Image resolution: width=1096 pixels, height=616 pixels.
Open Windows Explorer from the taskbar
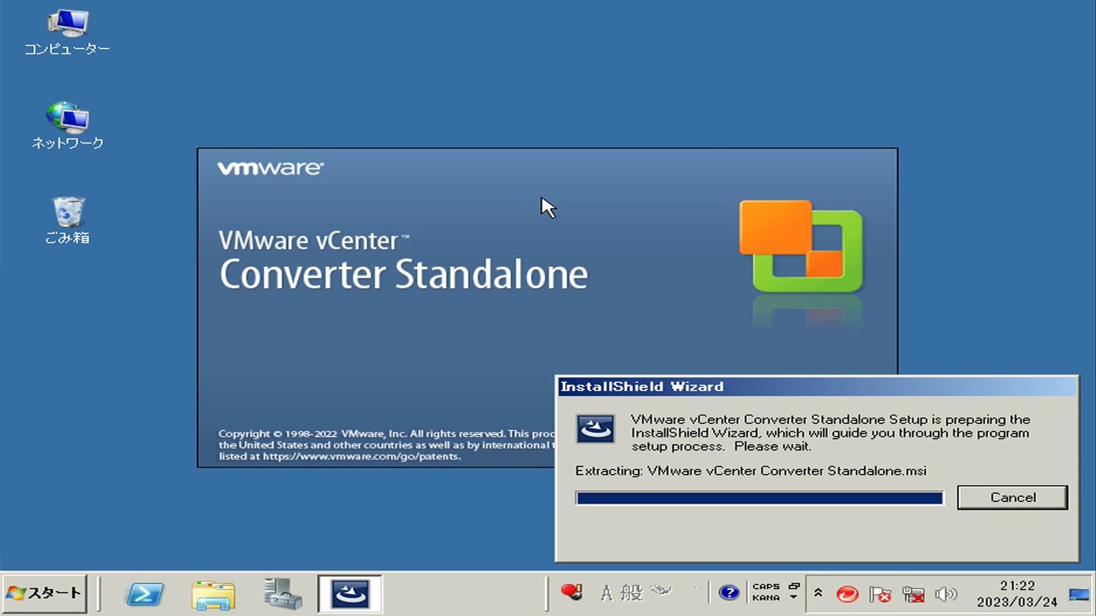213,594
